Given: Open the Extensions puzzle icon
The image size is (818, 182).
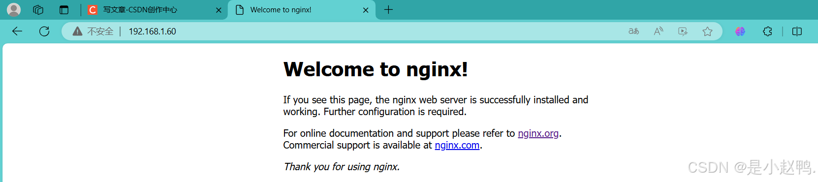Looking at the screenshot, I should [x=767, y=31].
